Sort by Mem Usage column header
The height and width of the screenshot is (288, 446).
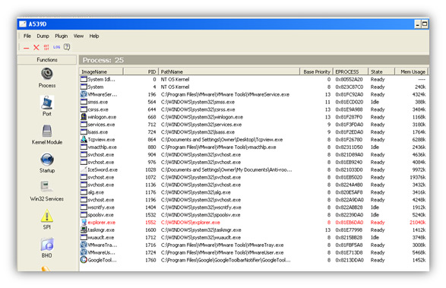click(412, 71)
